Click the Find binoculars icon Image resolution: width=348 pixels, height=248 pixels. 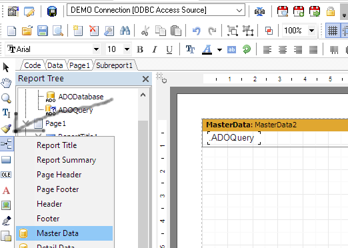(x=125, y=31)
